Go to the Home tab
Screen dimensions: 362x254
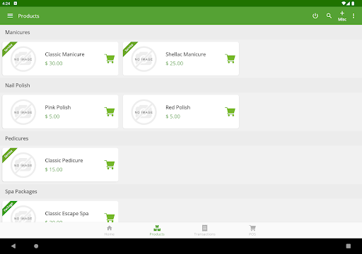pos(110,231)
